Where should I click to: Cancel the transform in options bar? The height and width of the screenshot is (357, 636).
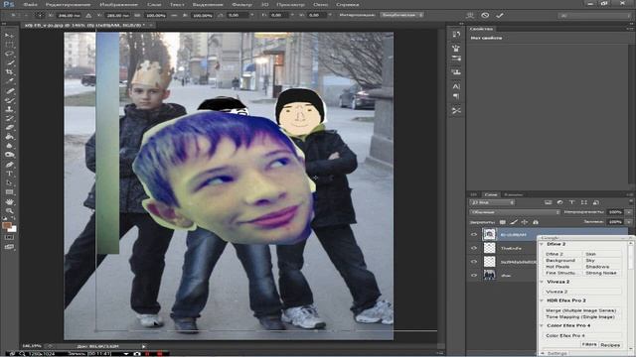tap(485, 16)
